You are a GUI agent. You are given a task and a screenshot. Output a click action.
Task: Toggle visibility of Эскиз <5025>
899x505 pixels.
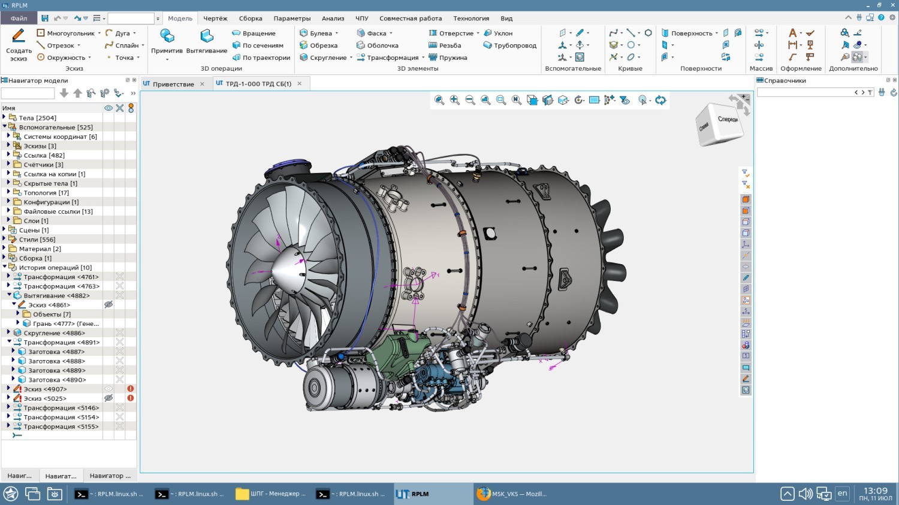click(108, 398)
